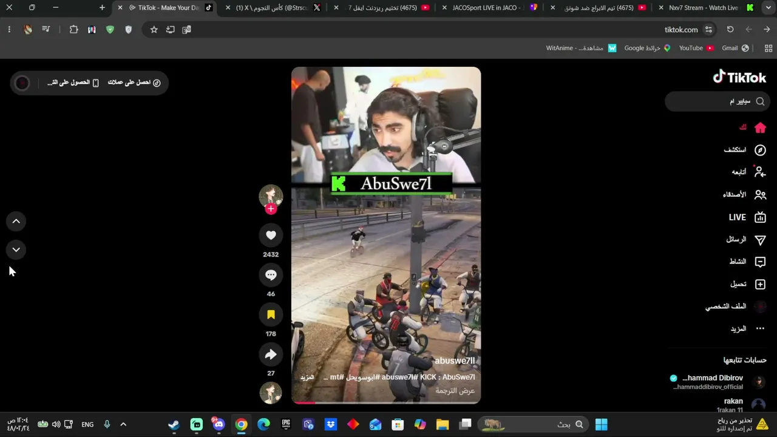Switch input language using ENG
The width and height of the screenshot is (777, 437).
coord(87,424)
